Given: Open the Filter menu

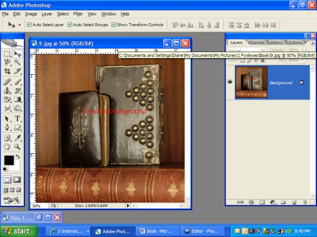Looking at the screenshot, I should 78,14.
